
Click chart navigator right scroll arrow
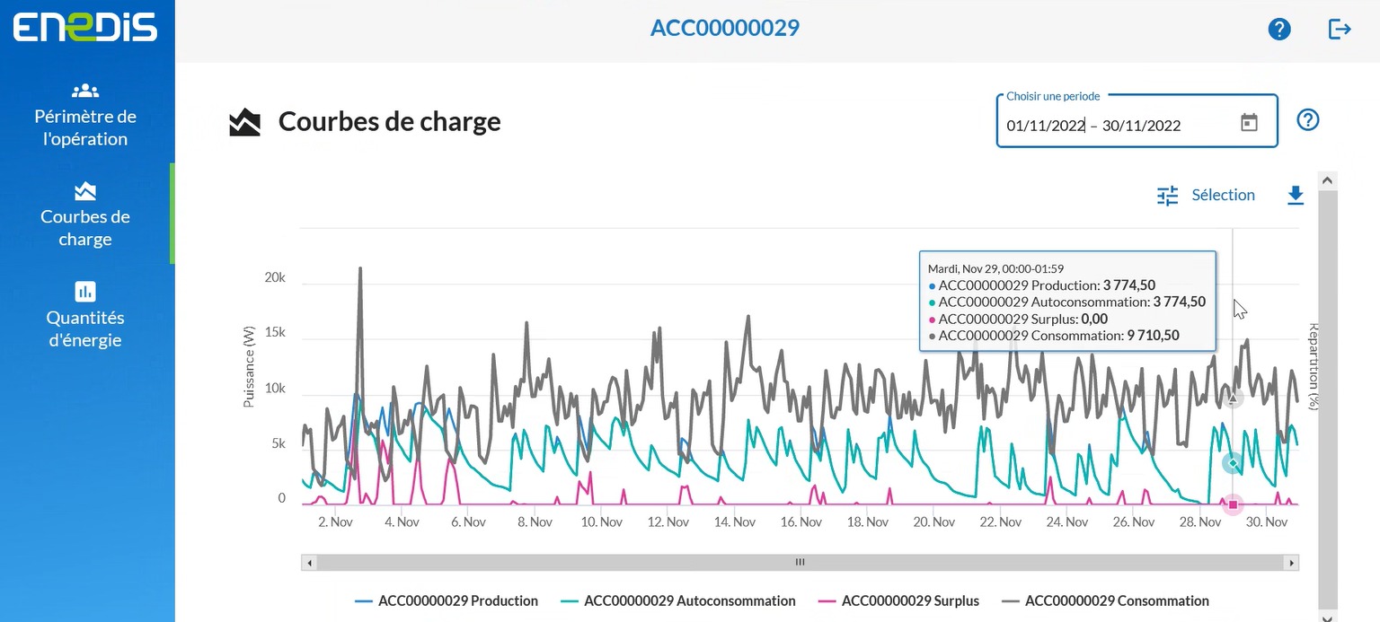coord(1291,563)
